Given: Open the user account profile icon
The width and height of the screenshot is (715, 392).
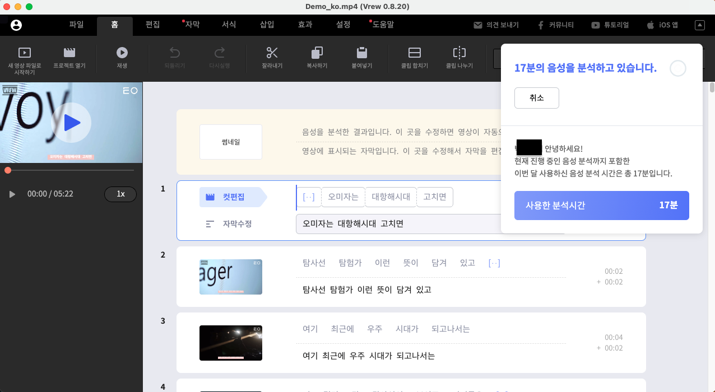Looking at the screenshot, I should (x=16, y=25).
